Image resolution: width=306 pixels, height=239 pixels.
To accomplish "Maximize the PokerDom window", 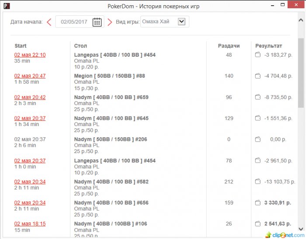I will click(x=282, y=5).
